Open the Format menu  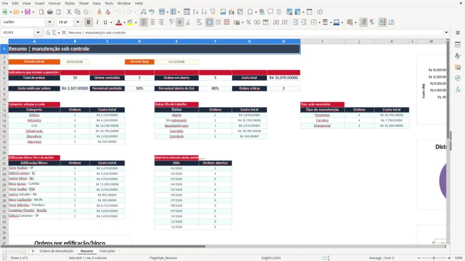tap(54, 3)
